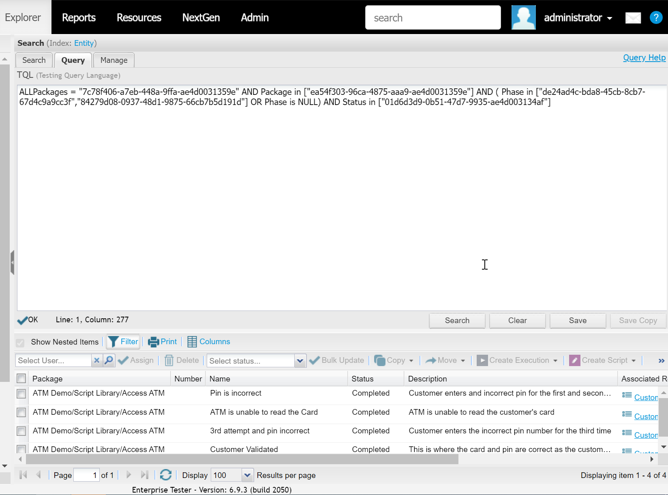Open the Columns grid icon
This screenshot has height=495, width=668.
click(192, 342)
